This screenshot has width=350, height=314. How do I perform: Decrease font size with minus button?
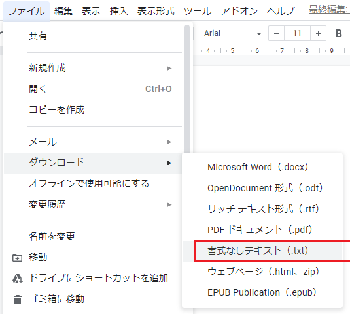click(x=277, y=33)
